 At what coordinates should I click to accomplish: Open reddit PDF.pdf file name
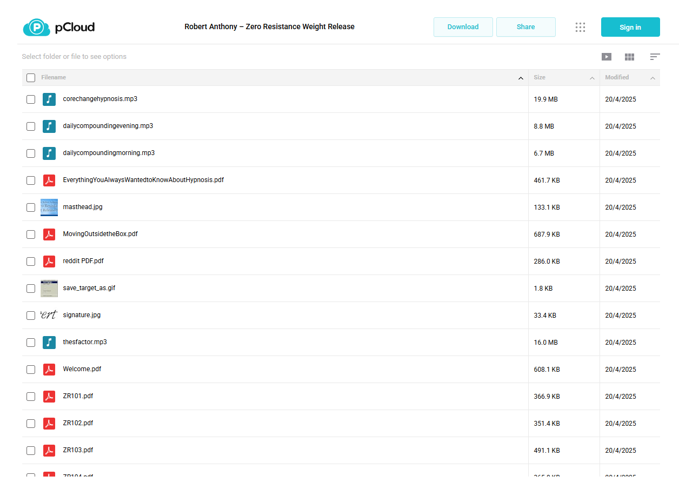(x=83, y=261)
